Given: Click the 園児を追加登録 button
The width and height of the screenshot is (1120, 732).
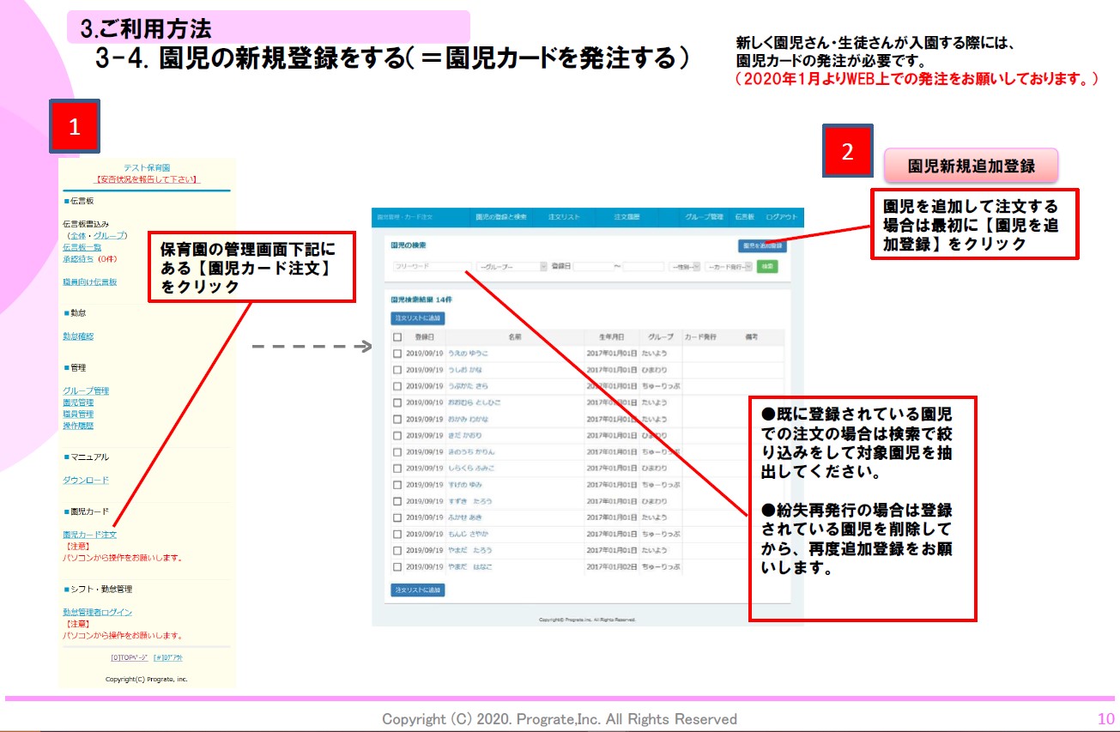Looking at the screenshot, I should (x=762, y=245).
